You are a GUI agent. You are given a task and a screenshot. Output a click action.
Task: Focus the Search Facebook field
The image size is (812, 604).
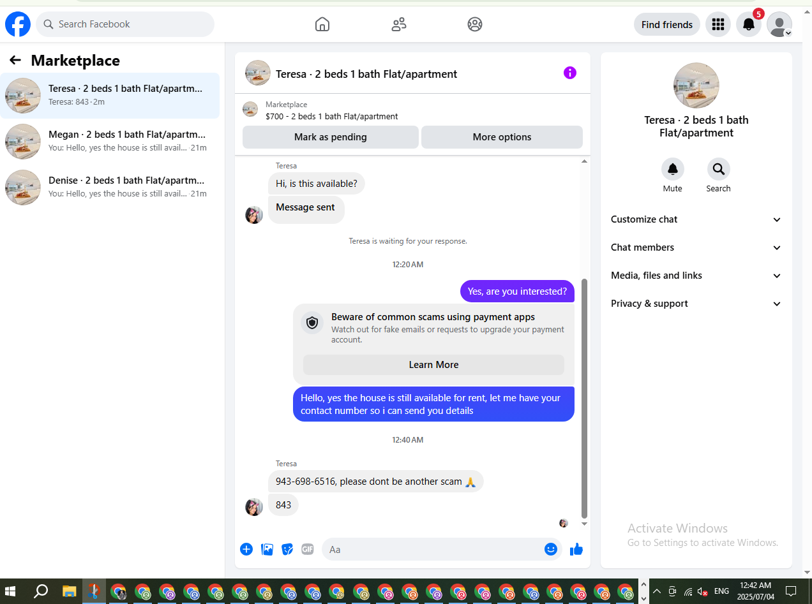[x=125, y=24]
